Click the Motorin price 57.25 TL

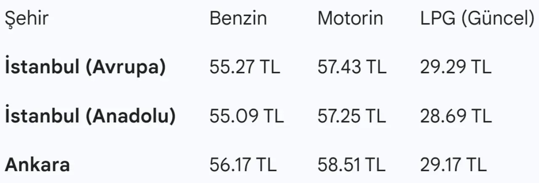click(x=352, y=117)
